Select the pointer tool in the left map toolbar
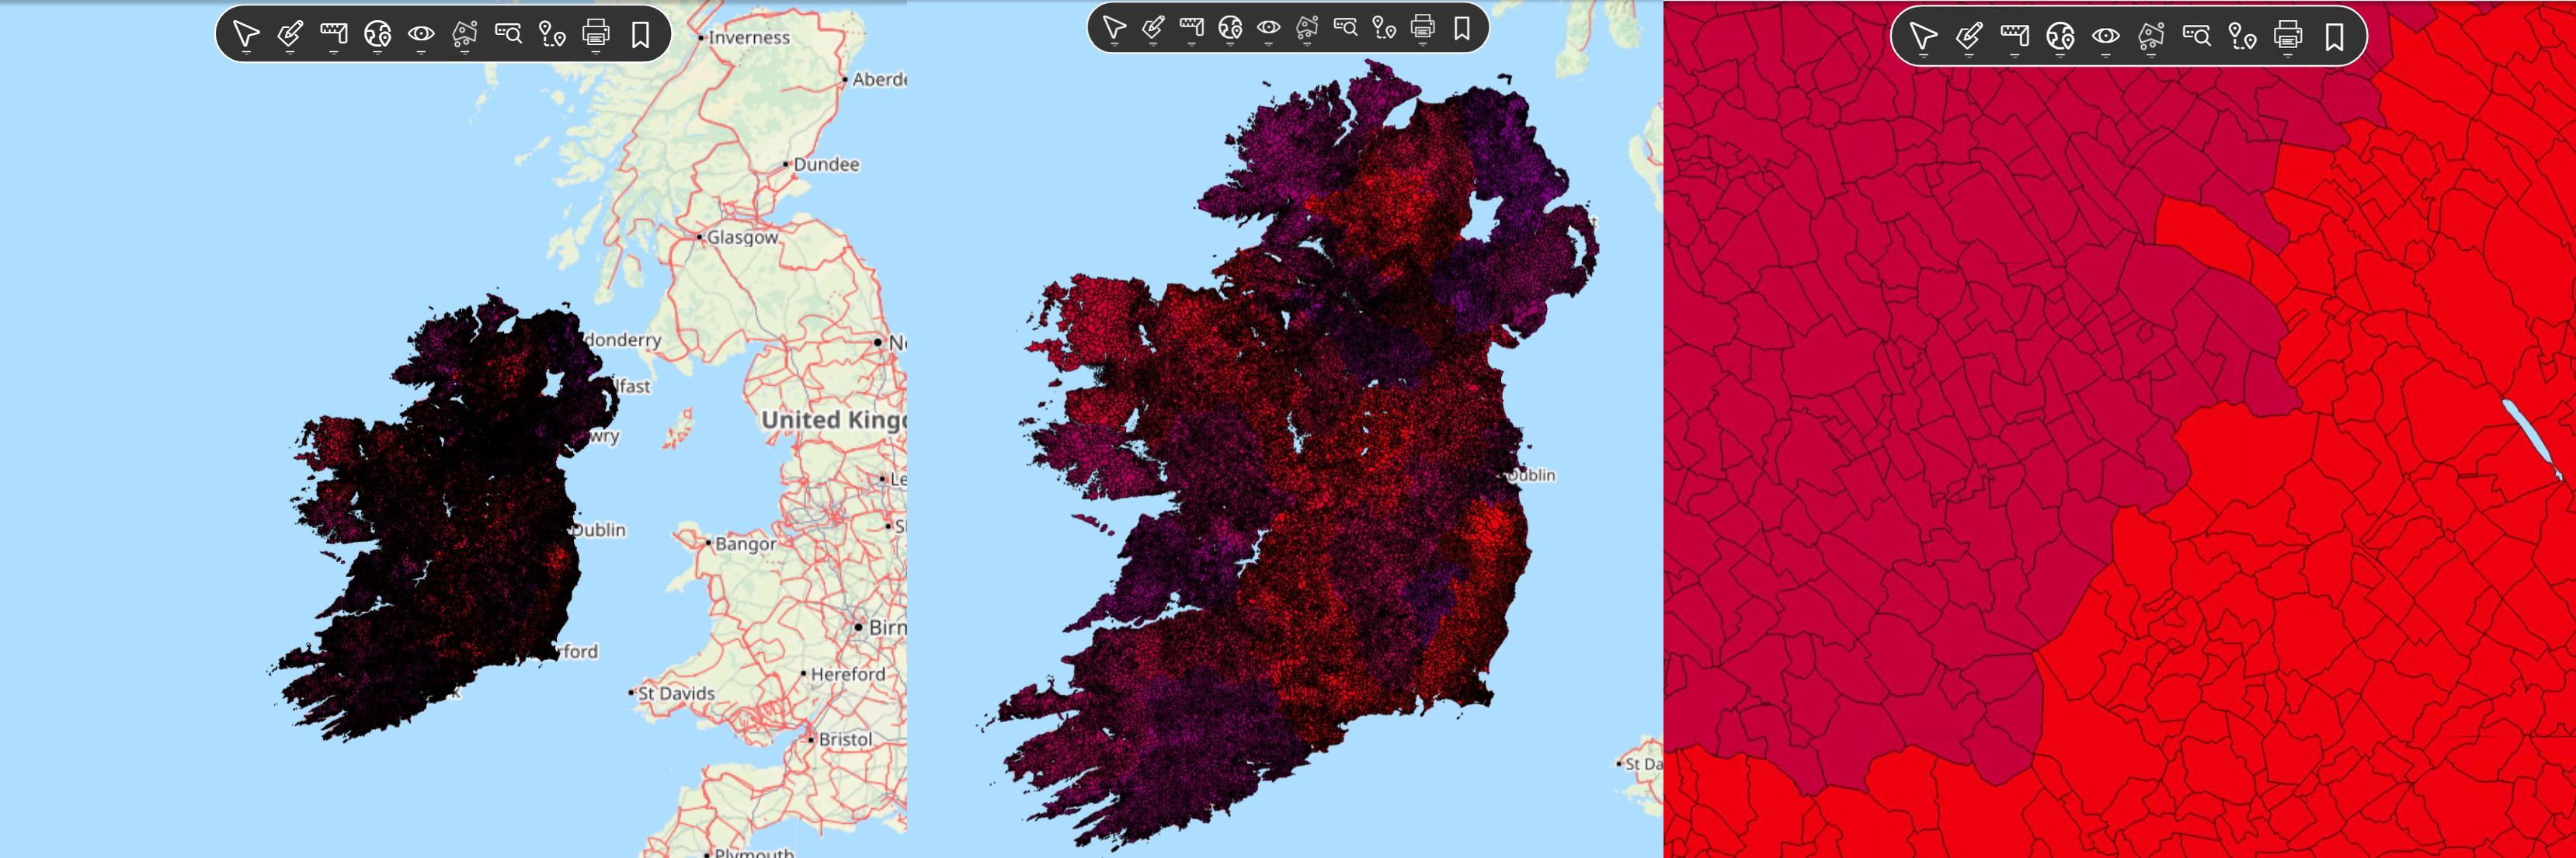This screenshot has width=2576, height=858. [246, 34]
